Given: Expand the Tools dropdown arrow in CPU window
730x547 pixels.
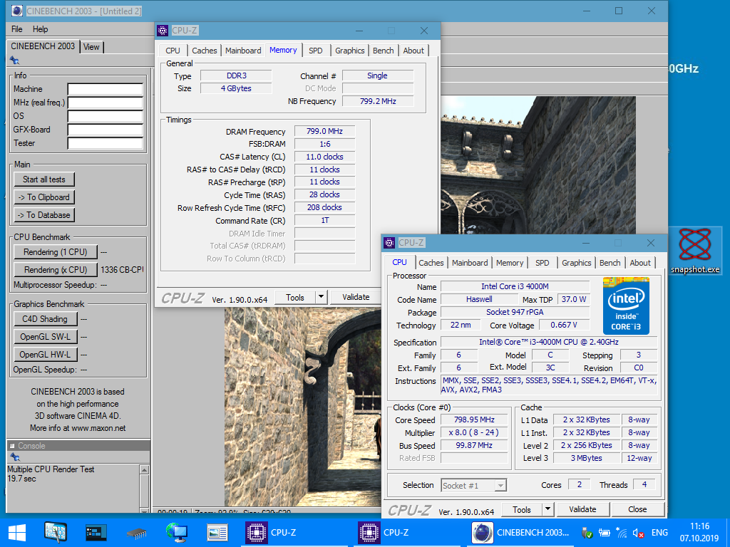Looking at the screenshot, I should click(x=548, y=509).
